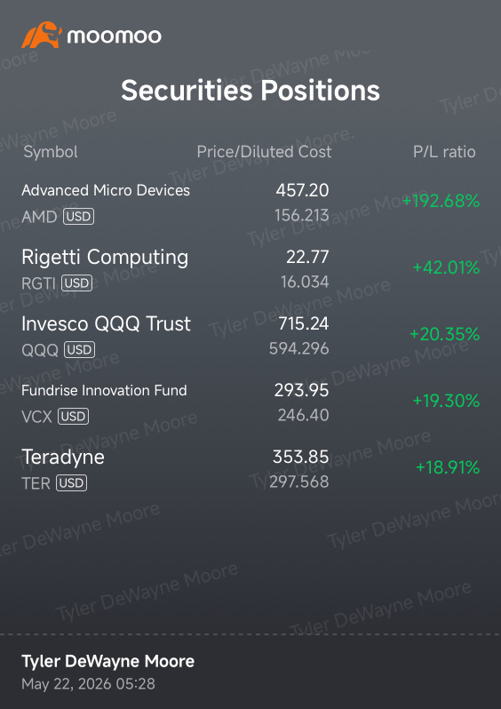
Task: Open the Advanced Micro Devices position
Action: click(x=250, y=203)
